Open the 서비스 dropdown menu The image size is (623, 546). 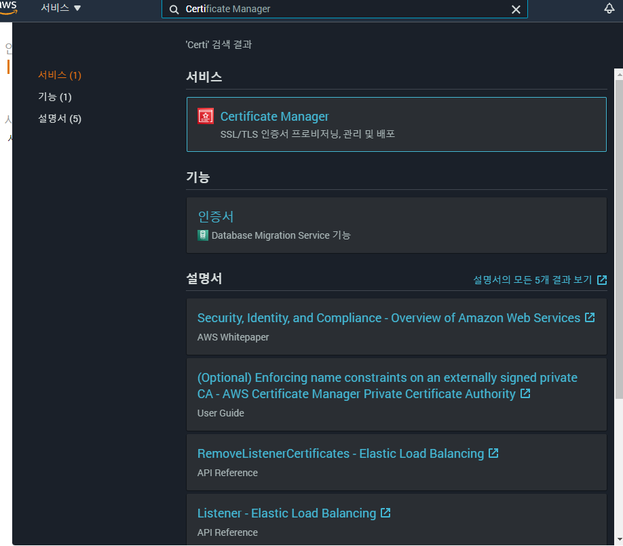click(x=60, y=8)
